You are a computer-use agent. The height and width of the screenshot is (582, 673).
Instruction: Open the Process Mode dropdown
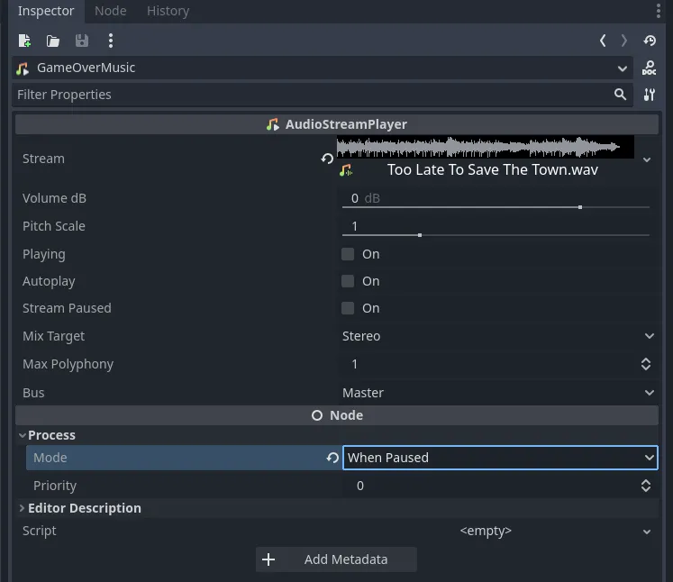500,458
